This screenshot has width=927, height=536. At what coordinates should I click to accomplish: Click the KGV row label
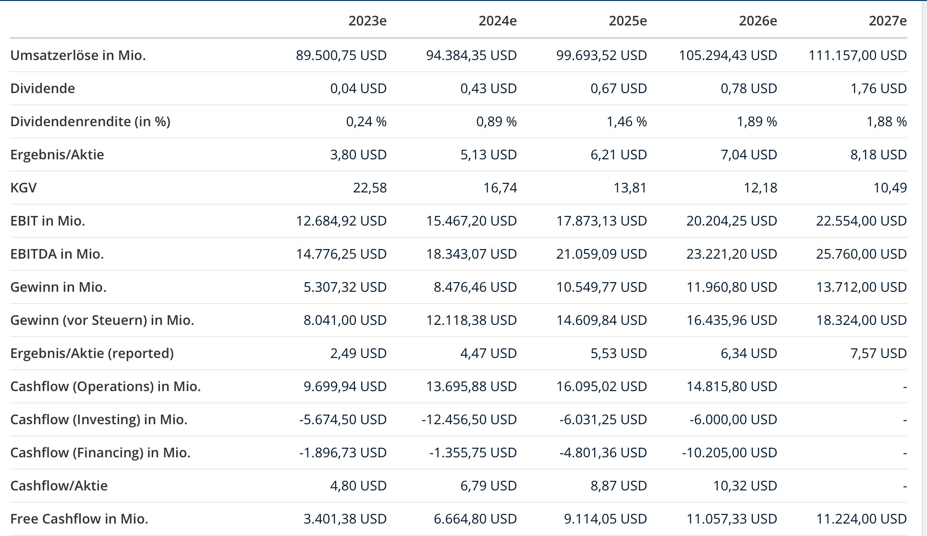coord(24,188)
